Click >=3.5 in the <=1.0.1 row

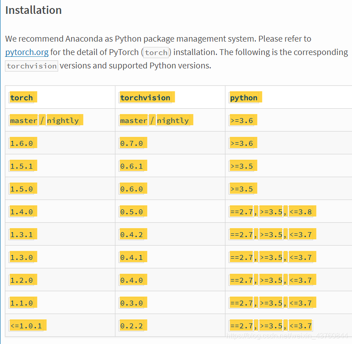click(271, 326)
